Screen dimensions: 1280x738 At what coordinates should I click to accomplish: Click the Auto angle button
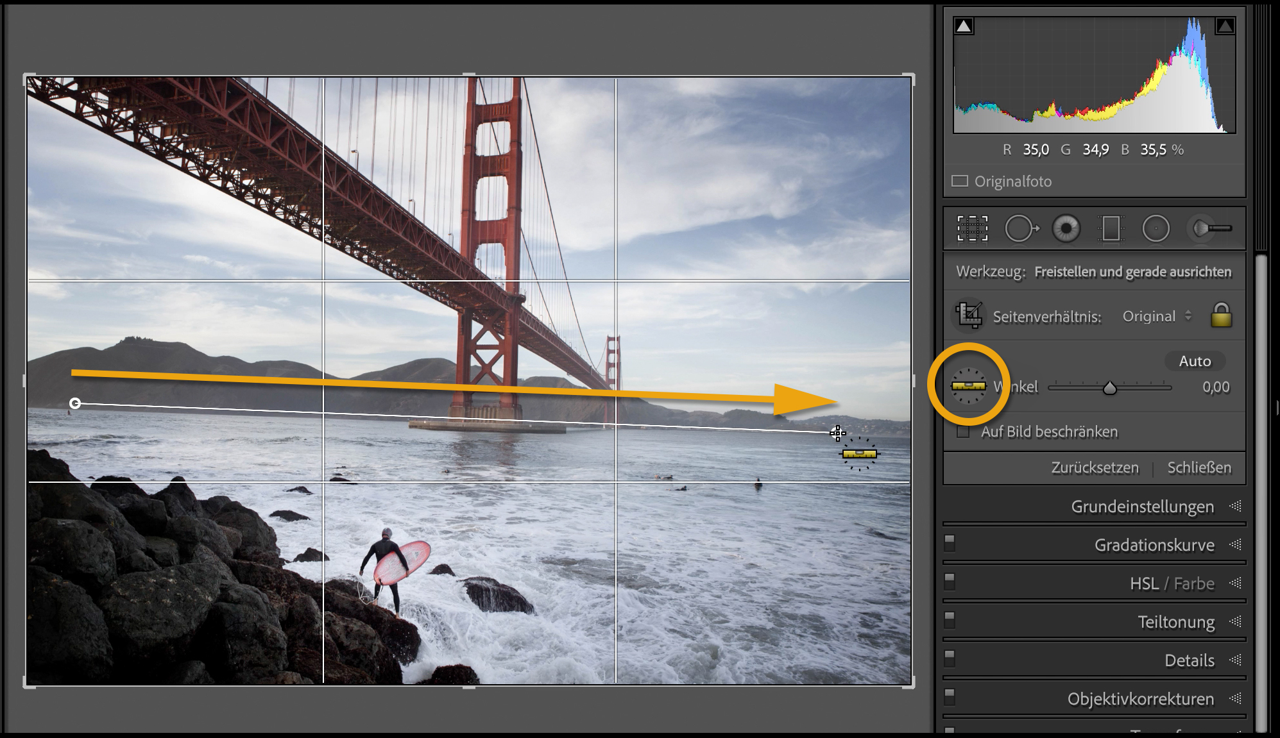pyautogui.click(x=1195, y=361)
